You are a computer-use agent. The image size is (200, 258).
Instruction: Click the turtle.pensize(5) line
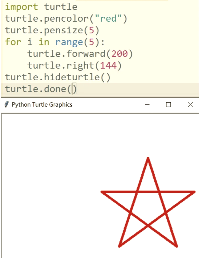[52, 31]
